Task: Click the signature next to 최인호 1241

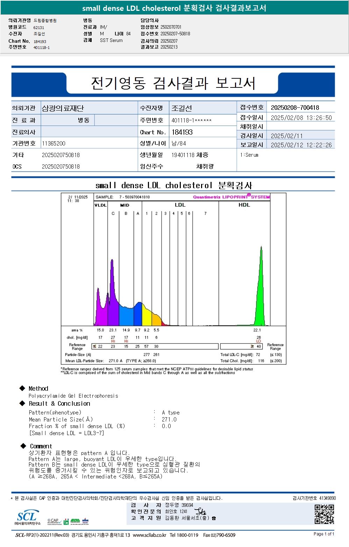Action: (200, 511)
